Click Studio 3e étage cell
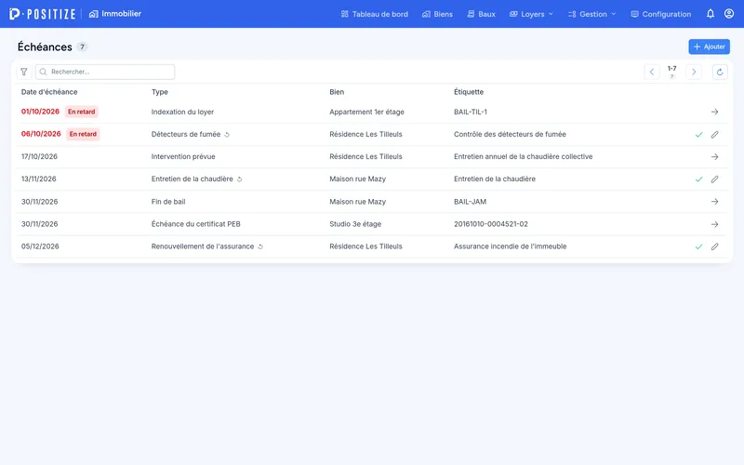Screen dimensions: 744x465 pos(355,224)
